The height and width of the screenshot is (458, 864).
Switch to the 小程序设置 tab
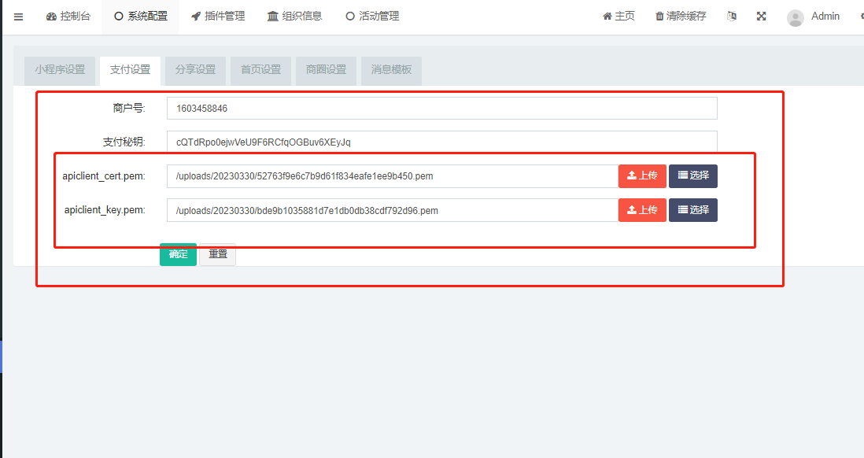tap(60, 71)
